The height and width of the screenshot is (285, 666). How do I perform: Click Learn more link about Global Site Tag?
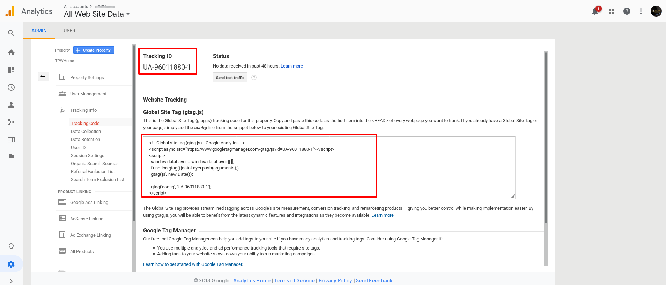[383, 215]
